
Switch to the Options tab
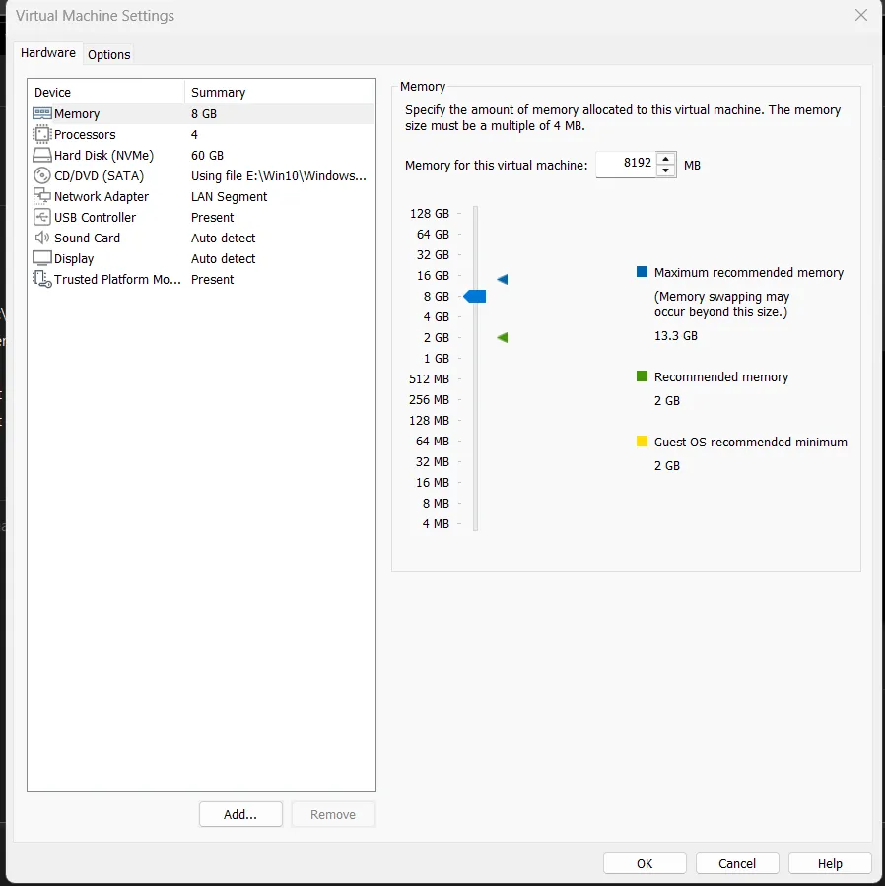(109, 55)
